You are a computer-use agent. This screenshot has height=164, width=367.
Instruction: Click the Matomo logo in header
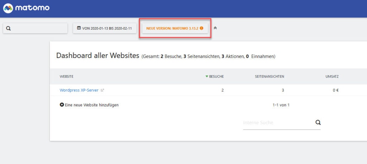pyautogui.click(x=26, y=8)
